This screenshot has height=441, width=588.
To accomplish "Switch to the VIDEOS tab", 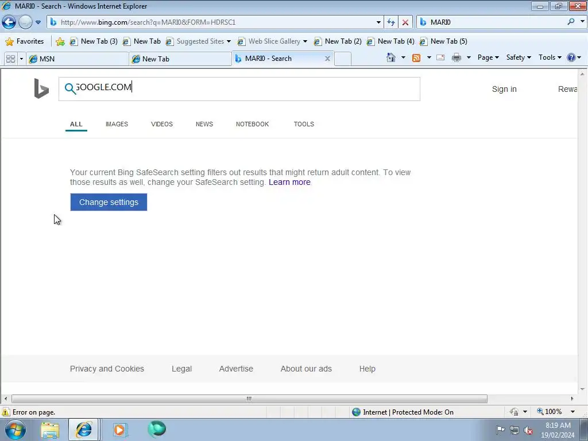I will click(x=161, y=124).
